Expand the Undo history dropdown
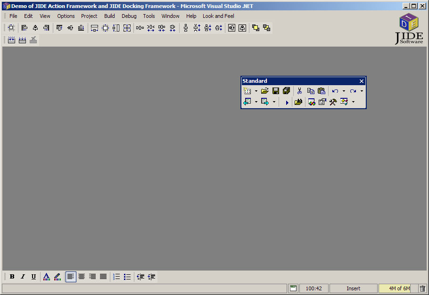This screenshot has width=429, height=295. pyautogui.click(x=344, y=91)
